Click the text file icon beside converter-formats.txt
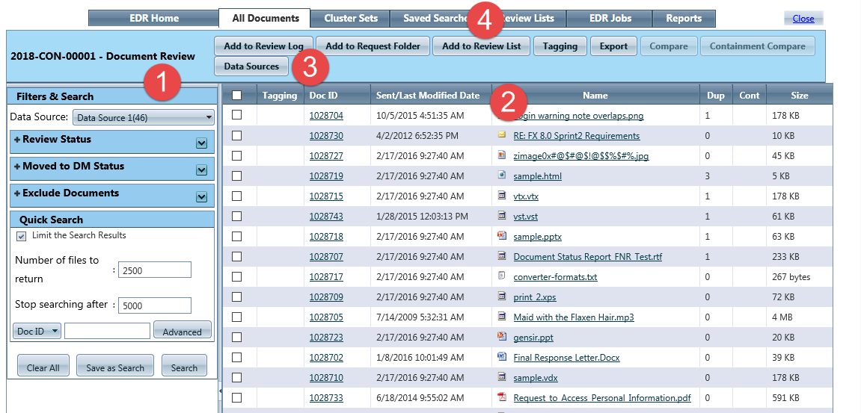The image size is (861, 413). click(502, 276)
